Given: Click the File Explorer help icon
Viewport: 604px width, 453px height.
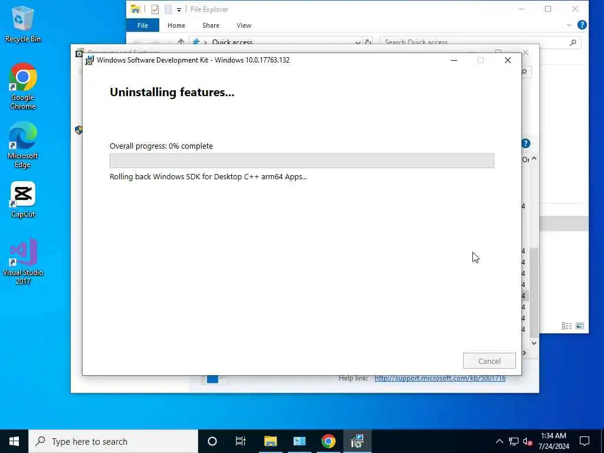Looking at the screenshot, I should point(582,25).
